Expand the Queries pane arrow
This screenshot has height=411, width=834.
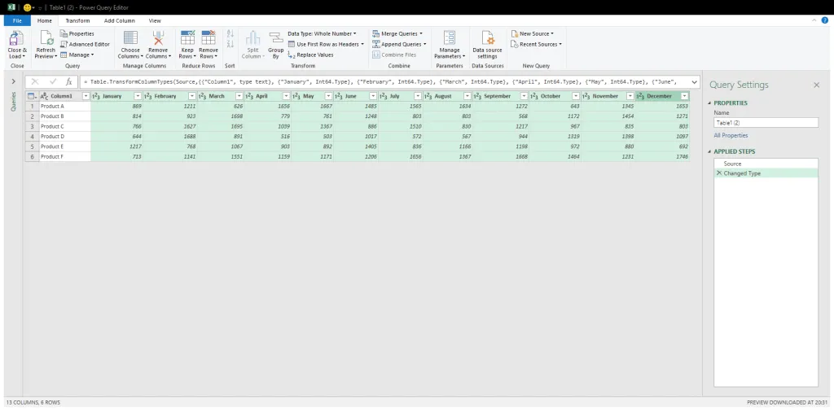[x=13, y=82]
